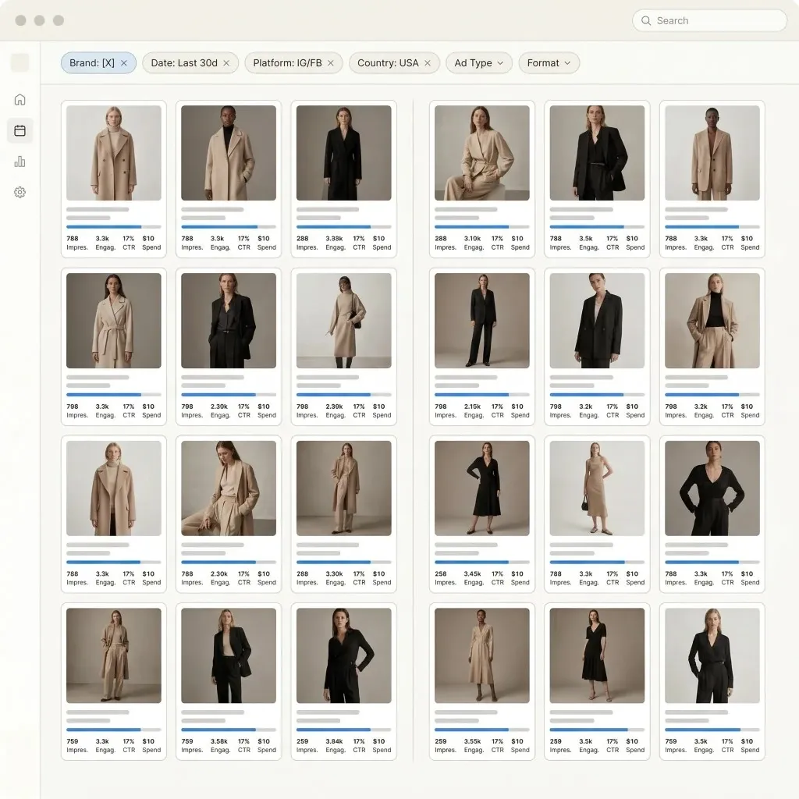Click the 3.55k engagement value
Screen dimensions: 799x799
tap(472, 741)
